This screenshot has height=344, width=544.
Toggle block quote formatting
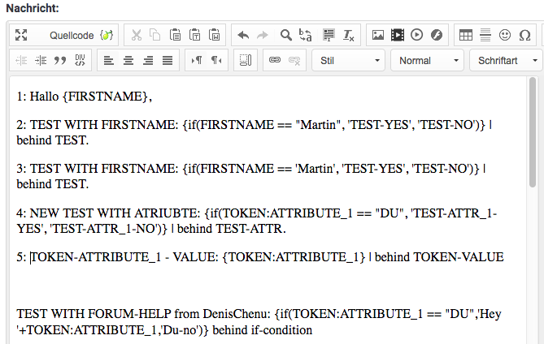(59, 60)
